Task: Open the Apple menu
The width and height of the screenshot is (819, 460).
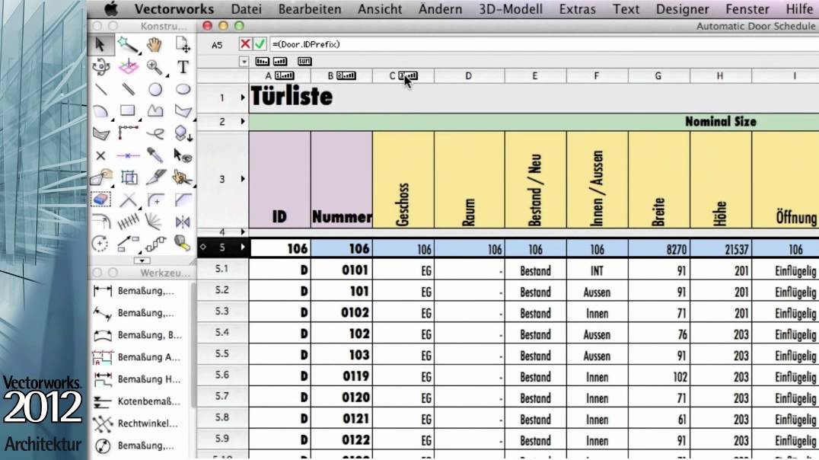Action: (x=110, y=9)
